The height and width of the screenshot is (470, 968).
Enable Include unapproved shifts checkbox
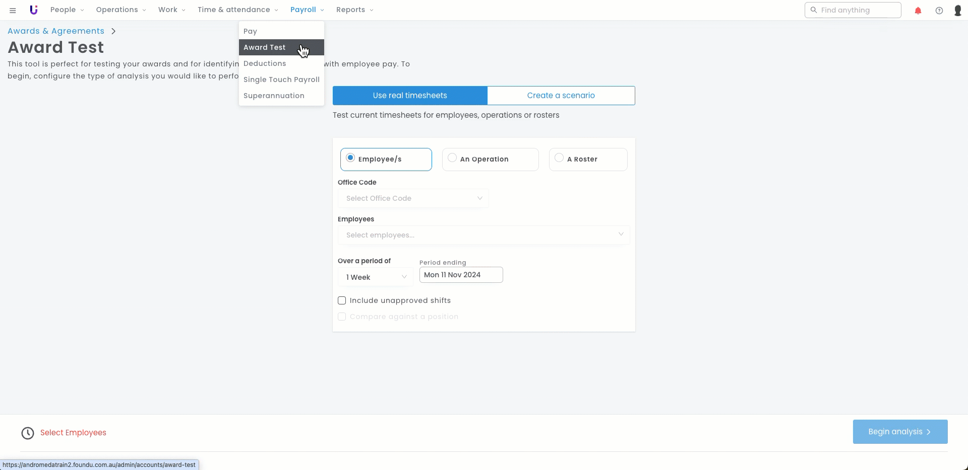pyautogui.click(x=342, y=300)
